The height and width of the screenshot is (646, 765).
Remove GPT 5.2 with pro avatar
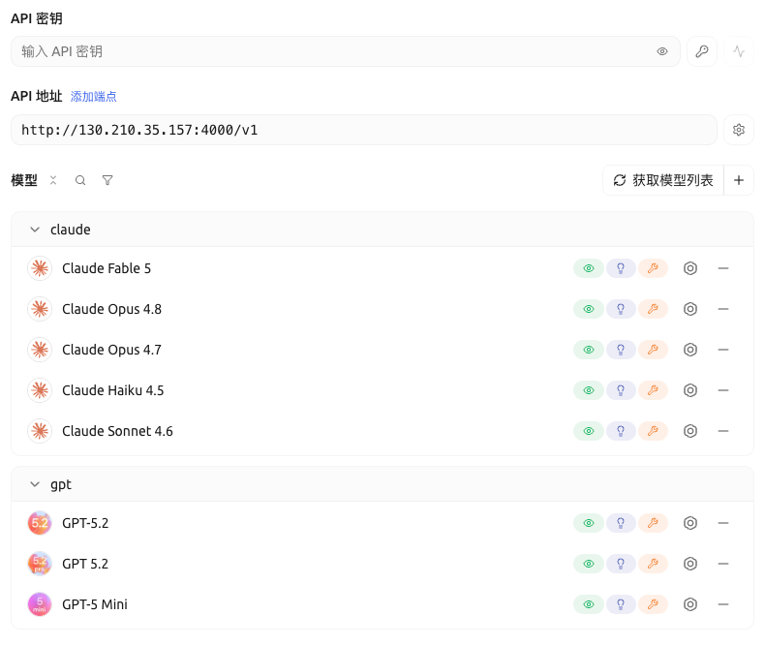[723, 564]
